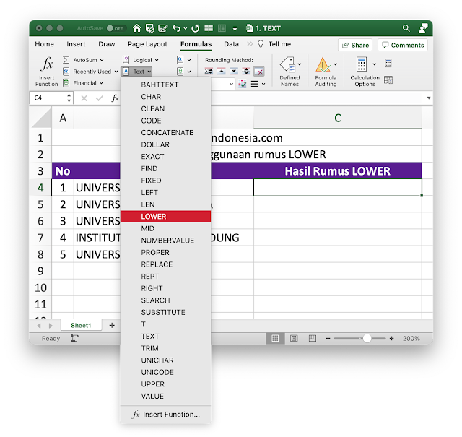Click the Insert Function fx ribbon button
The image size is (462, 437).
47,72
